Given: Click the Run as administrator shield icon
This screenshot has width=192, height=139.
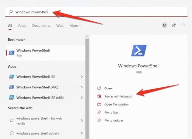Looking at the screenshot, I should pyautogui.click(x=99, y=96).
